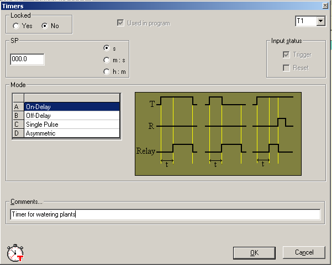
Task: Choose the h : m time unit
Action: 107,72
